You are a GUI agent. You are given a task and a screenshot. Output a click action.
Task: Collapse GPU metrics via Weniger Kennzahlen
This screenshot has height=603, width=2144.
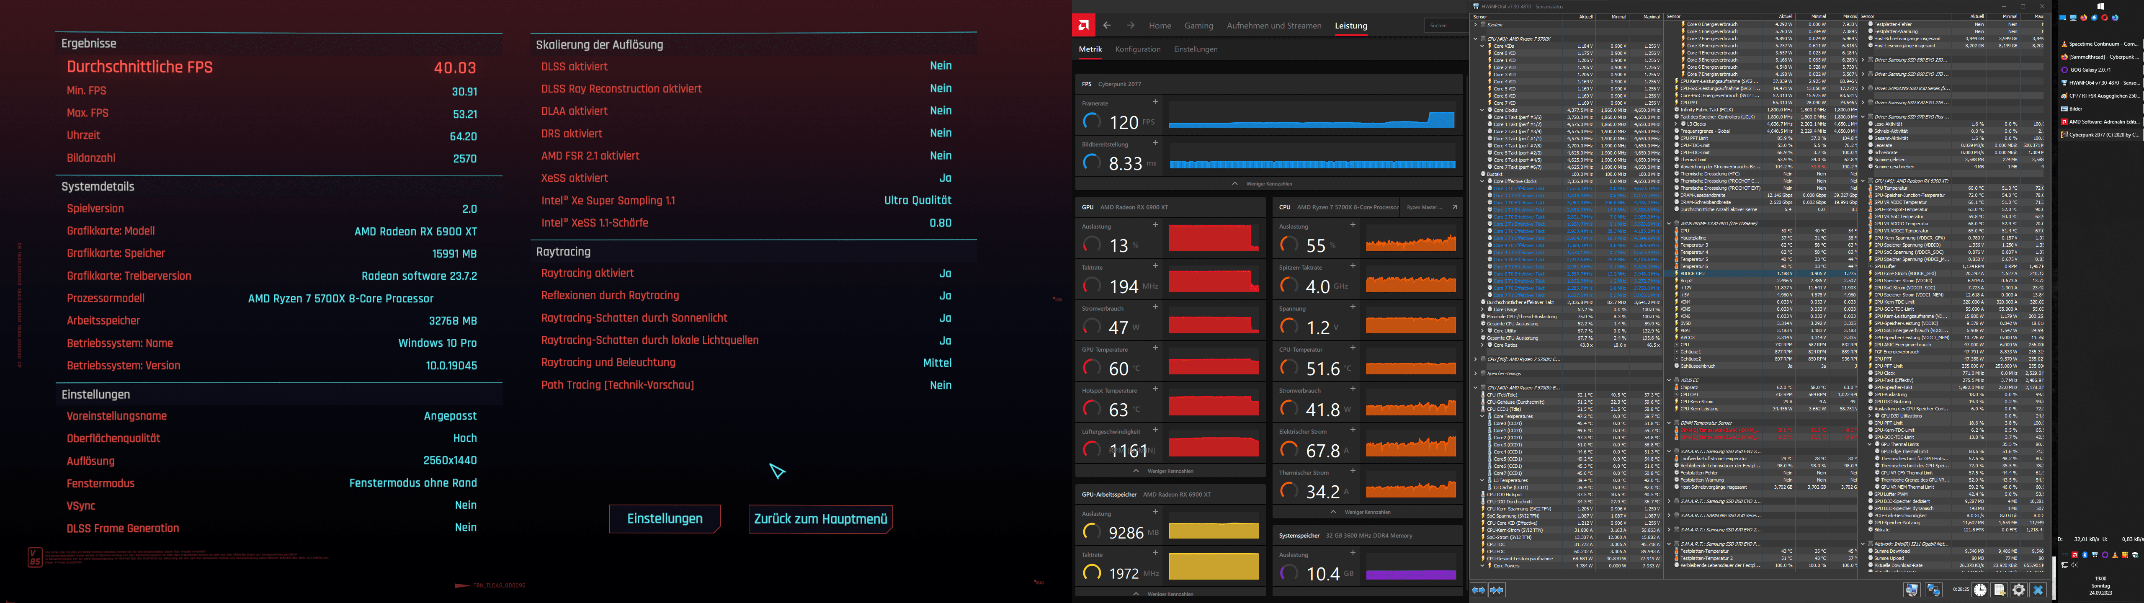[x=1170, y=472]
